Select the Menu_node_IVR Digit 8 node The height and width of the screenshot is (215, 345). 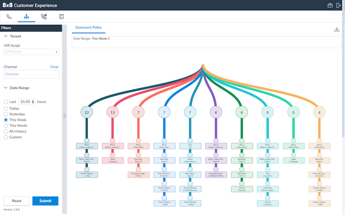point(216,160)
